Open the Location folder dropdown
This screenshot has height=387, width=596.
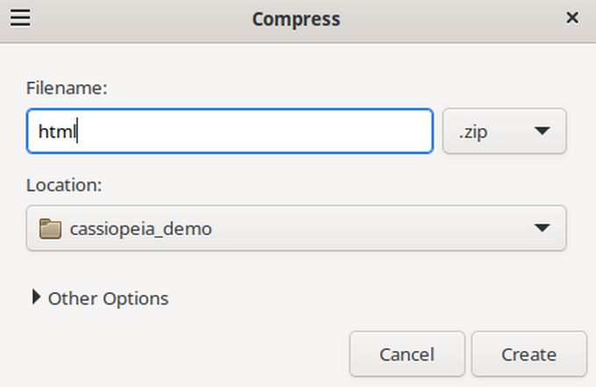(296, 229)
